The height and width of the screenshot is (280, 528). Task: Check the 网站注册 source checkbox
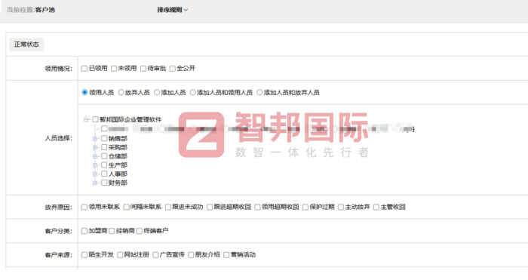(120, 255)
